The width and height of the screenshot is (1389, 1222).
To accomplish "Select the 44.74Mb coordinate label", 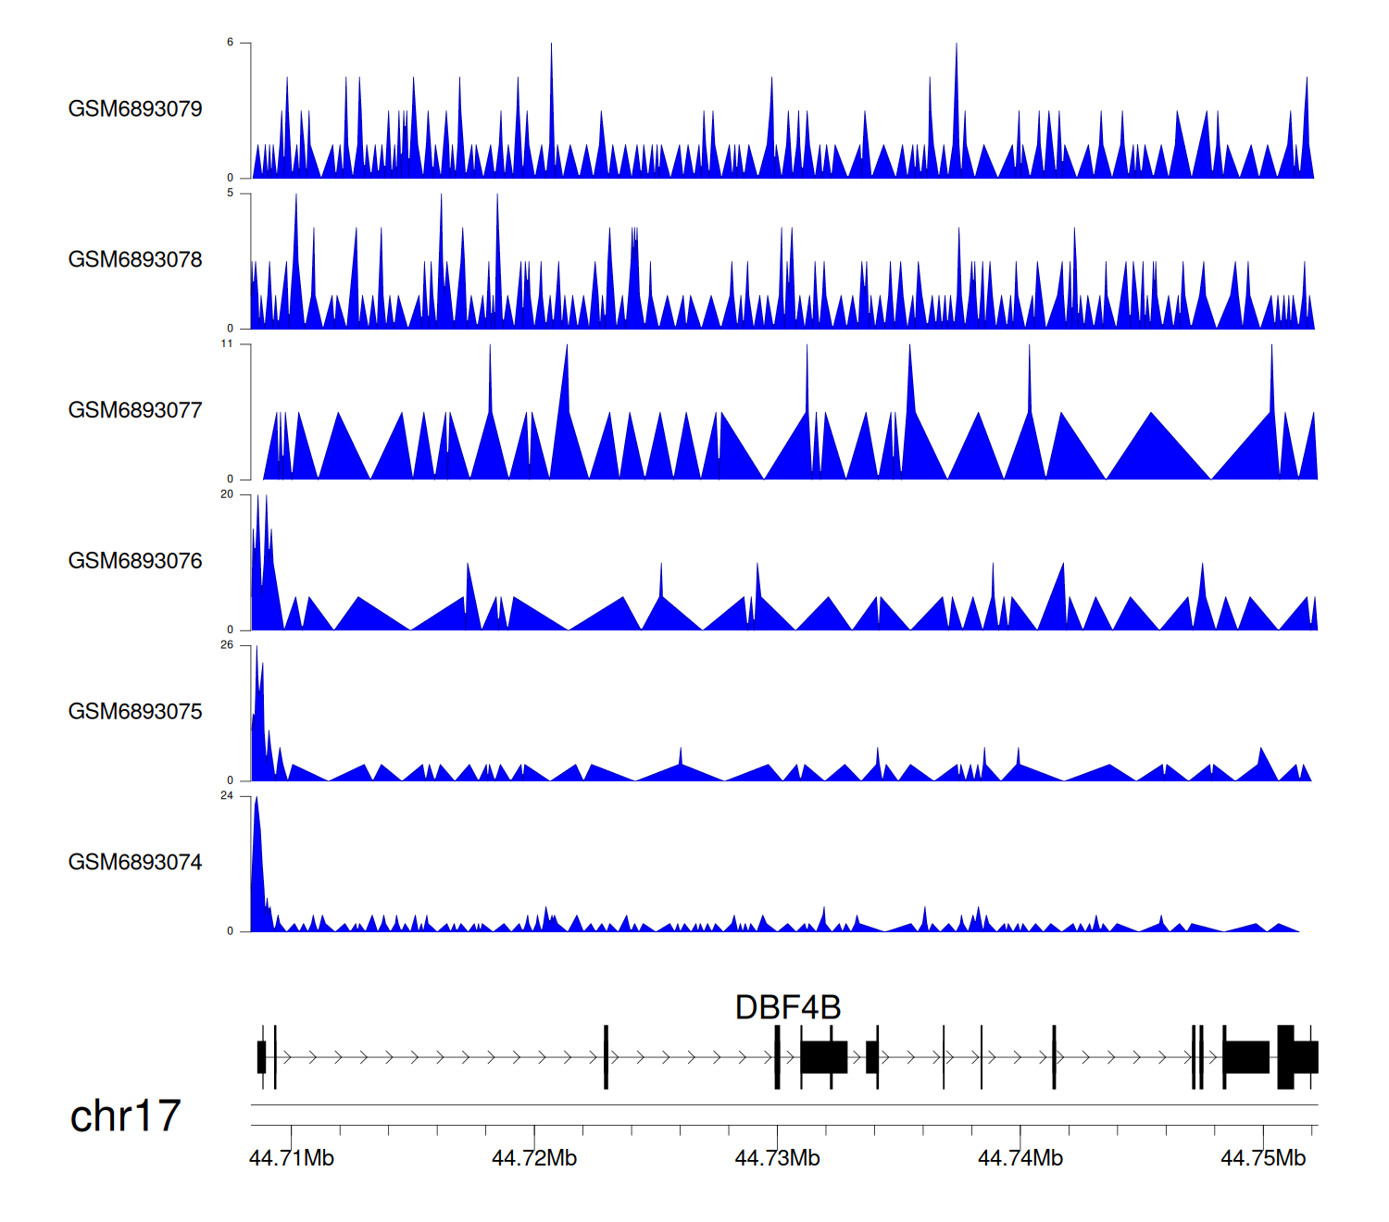I will [1020, 1158].
